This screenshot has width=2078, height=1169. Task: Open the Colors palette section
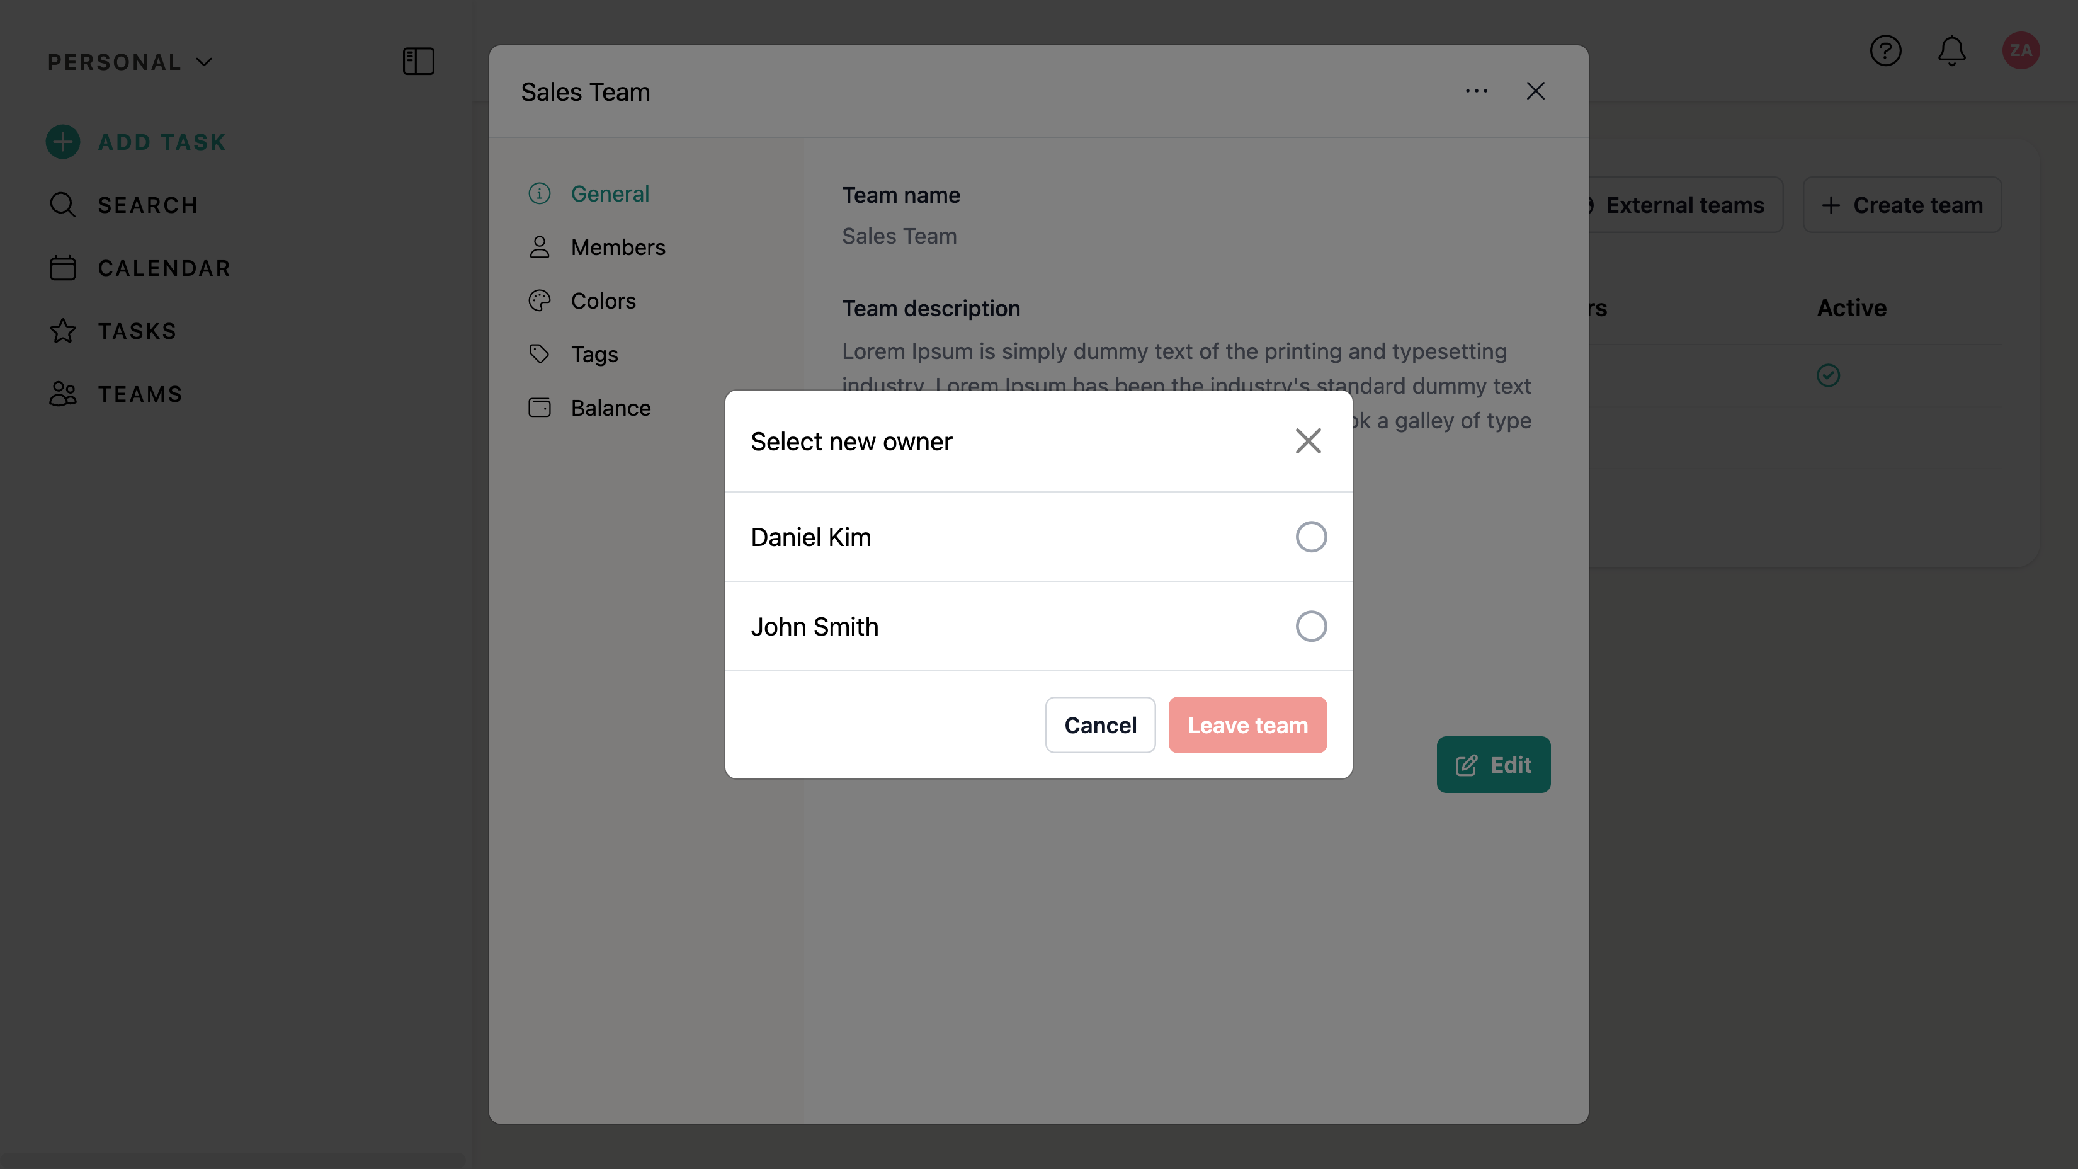coord(603,301)
